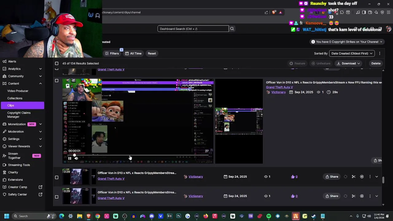This screenshot has width=393, height=221.
Task: Open Grand Theft Auto V link in second 0:29 row
Action: (x=111, y=198)
